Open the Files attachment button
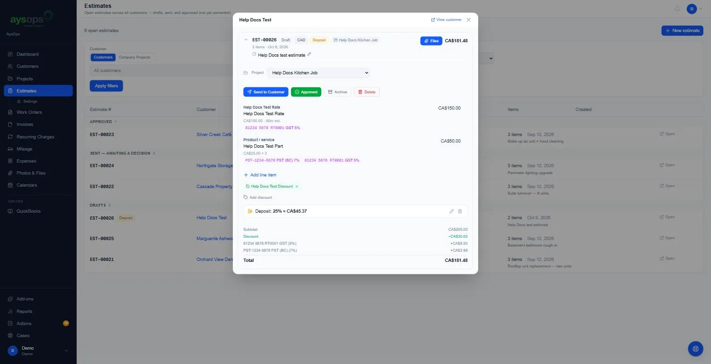Image resolution: width=711 pixels, height=364 pixels. (431, 41)
